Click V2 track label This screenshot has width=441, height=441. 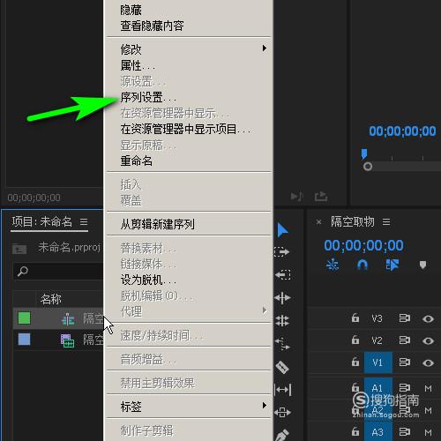tap(377, 340)
